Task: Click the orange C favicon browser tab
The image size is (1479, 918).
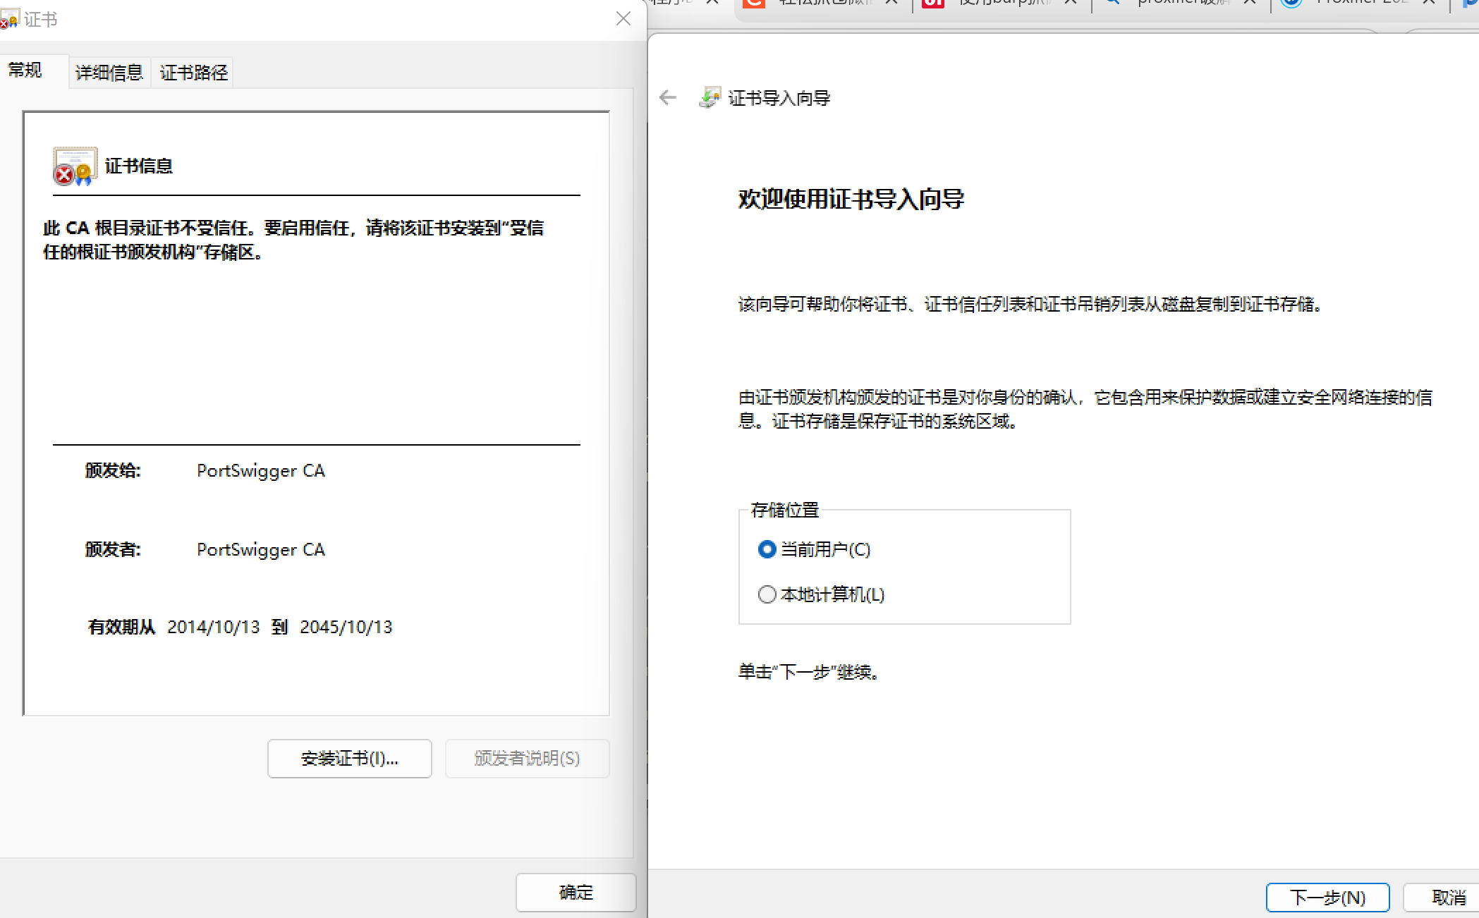Action: pos(755,2)
